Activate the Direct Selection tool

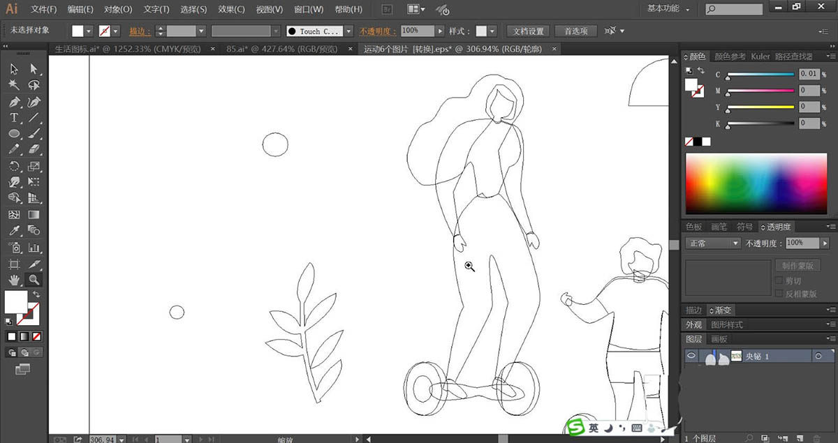(34, 68)
